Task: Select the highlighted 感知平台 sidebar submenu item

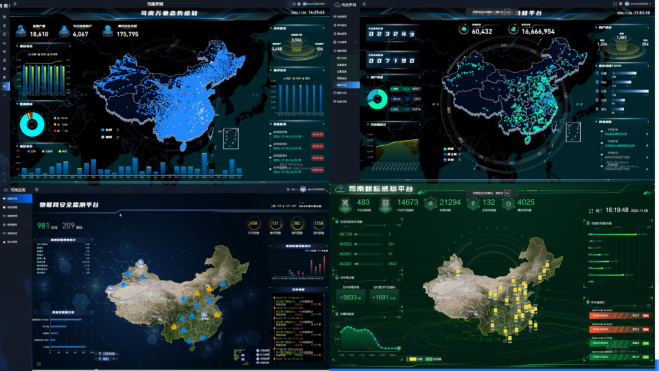Action: pos(342,85)
